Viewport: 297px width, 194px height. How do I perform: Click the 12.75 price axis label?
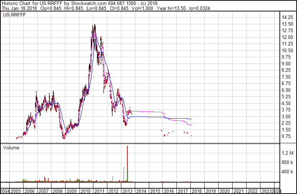287,31
